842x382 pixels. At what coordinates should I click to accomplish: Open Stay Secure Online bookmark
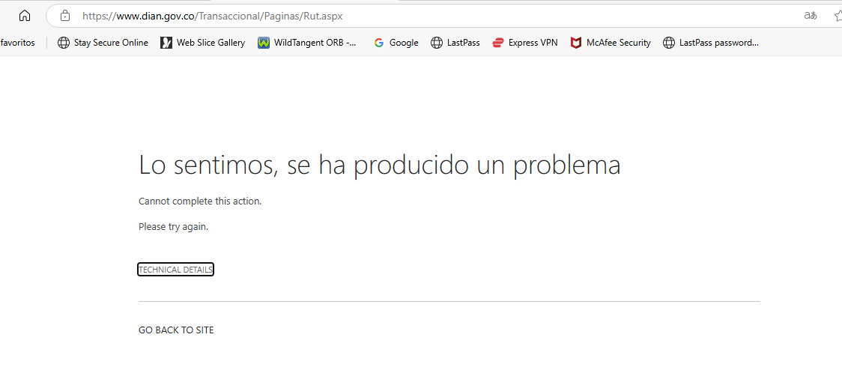point(103,43)
